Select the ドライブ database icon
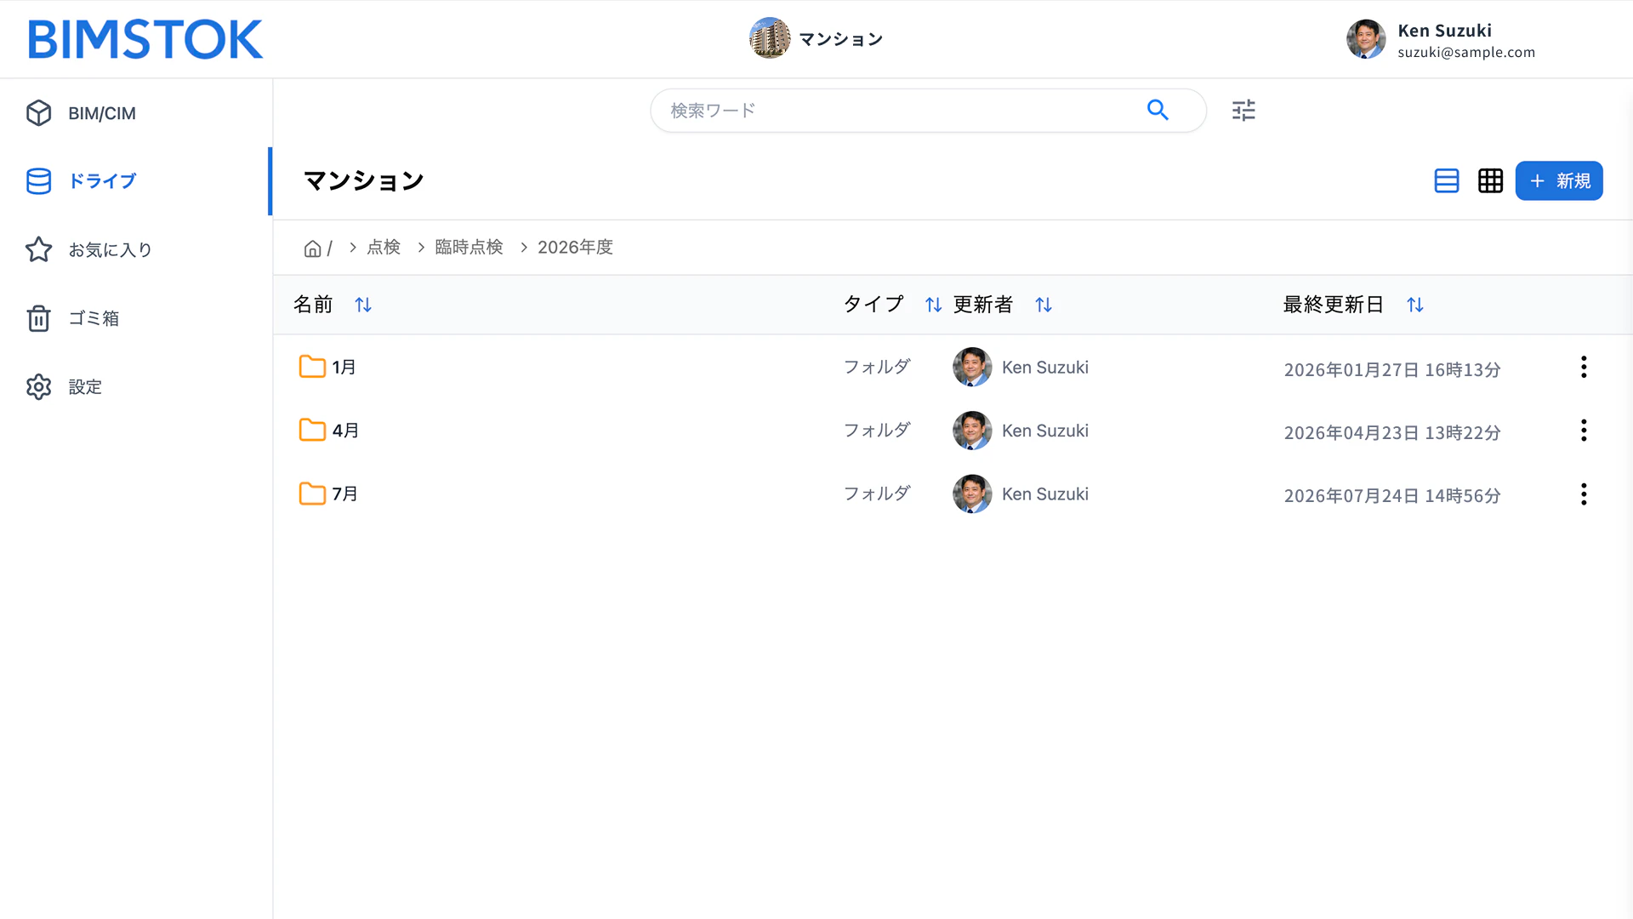Viewport: 1633px width, 919px height. (x=38, y=181)
